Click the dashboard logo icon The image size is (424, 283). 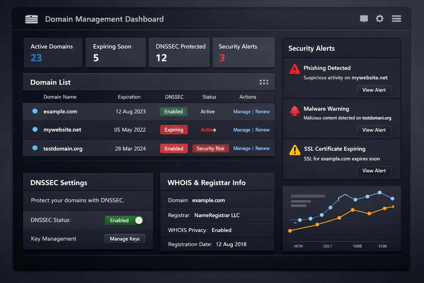tap(31, 19)
